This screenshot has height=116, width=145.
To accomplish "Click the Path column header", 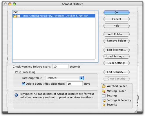I will [x=54, y=12].
